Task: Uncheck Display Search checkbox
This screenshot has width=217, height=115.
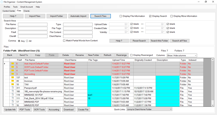Action: coord(150,16)
